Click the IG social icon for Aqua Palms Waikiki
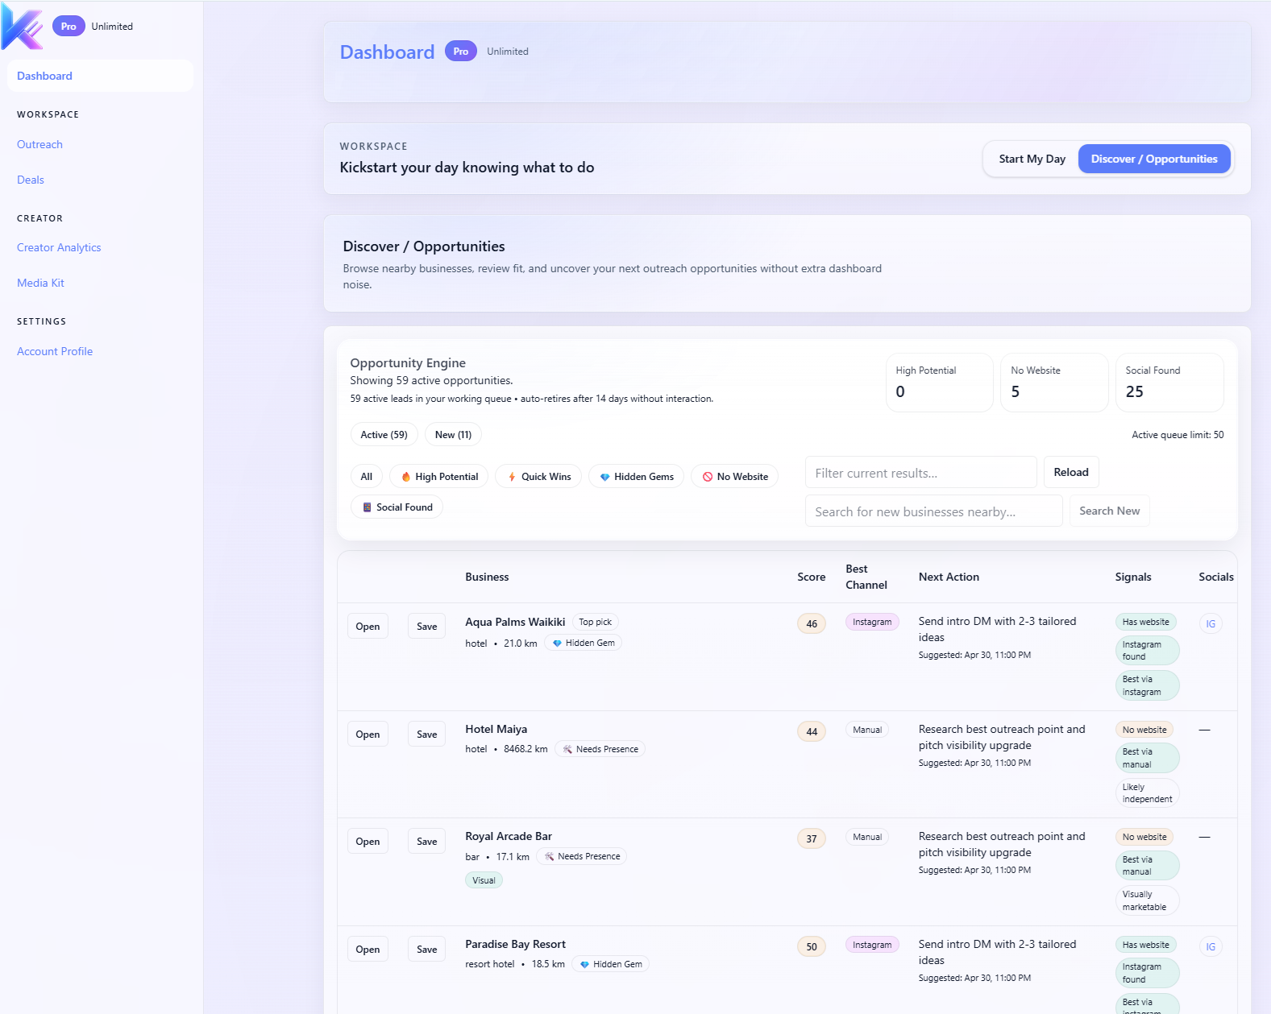1271x1014 pixels. pyautogui.click(x=1211, y=624)
